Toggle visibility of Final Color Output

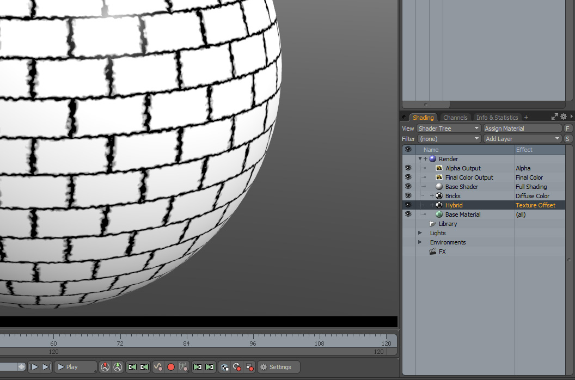pyautogui.click(x=408, y=177)
